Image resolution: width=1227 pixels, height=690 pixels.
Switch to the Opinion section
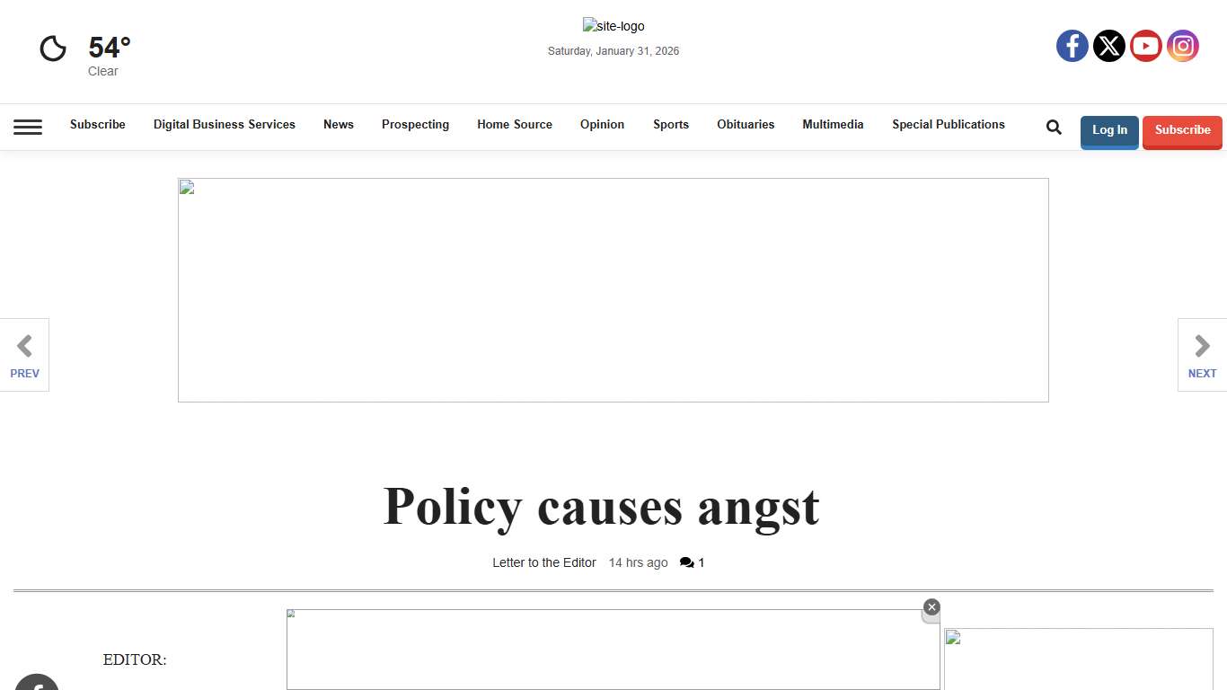tap(602, 125)
